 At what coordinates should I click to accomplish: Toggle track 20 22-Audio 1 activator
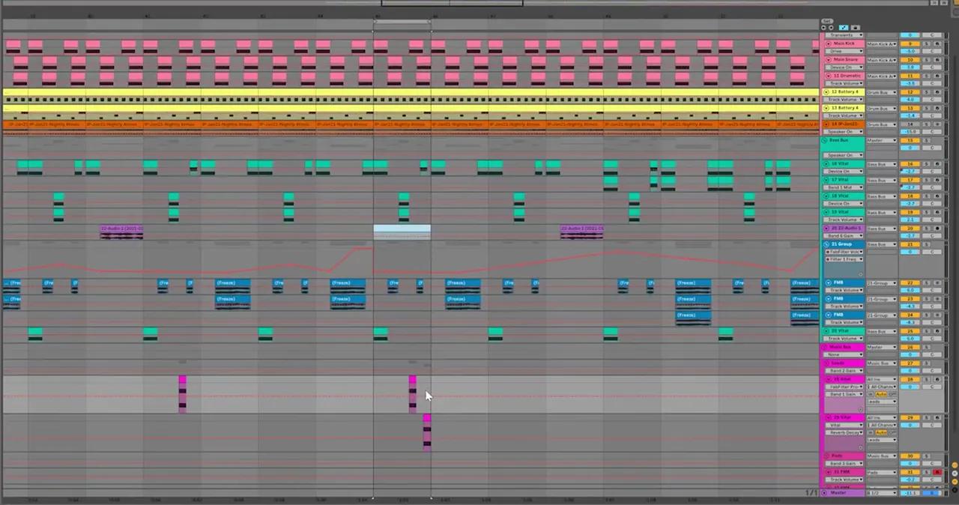pyautogui.click(x=910, y=228)
